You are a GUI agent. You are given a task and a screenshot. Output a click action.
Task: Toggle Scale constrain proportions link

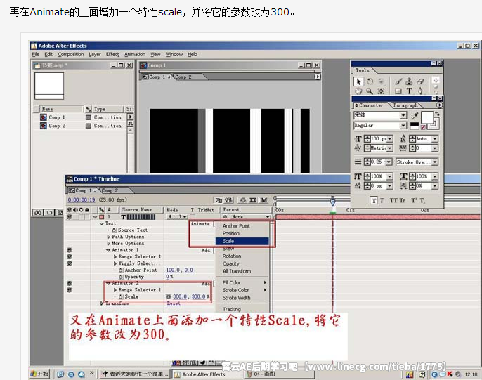tap(168, 296)
